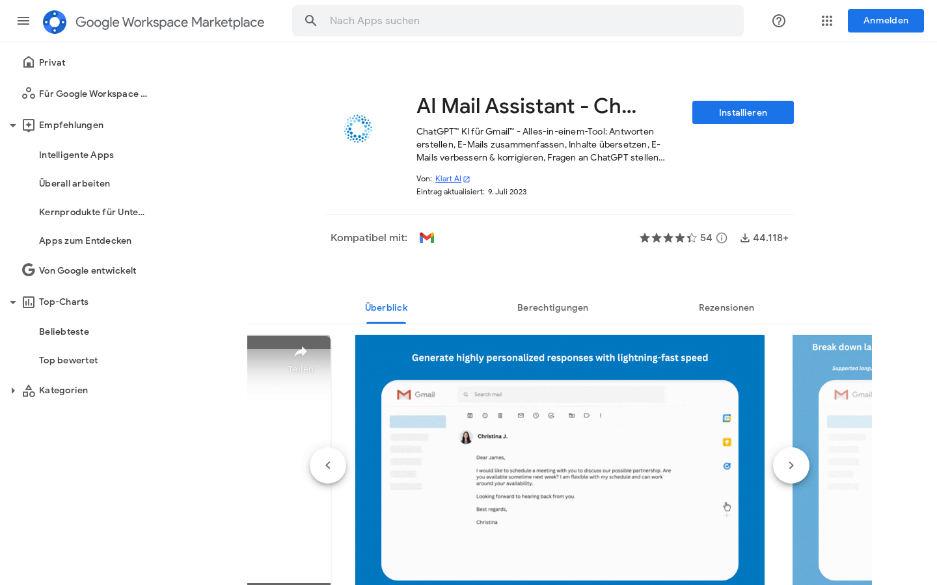Image resolution: width=937 pixels, height=585 pixels.
Task: Click the external link icon beside Klart AI
Action: 467,179
